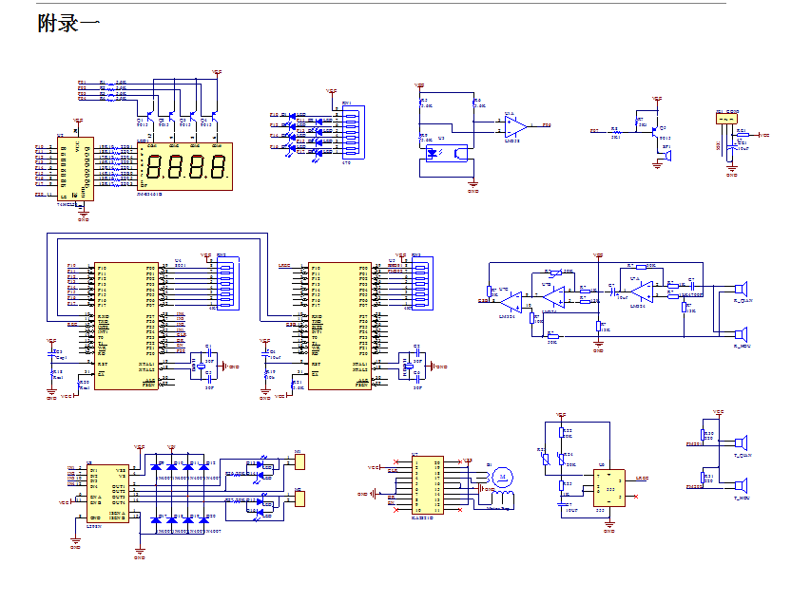Click the diode bridge above L298N outputs
Image resolution: width=791 pixels, height=602 pixels.
pyautogui.click(x=180, y=466)
